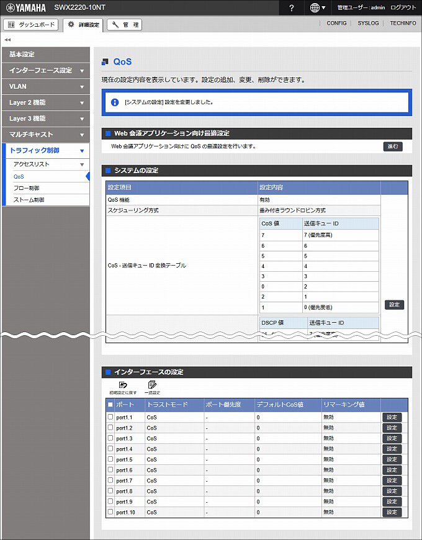Check the port1.8 checkbox
Image resolution: width=422 pixels, height=540 pixels.
(110, 491)
